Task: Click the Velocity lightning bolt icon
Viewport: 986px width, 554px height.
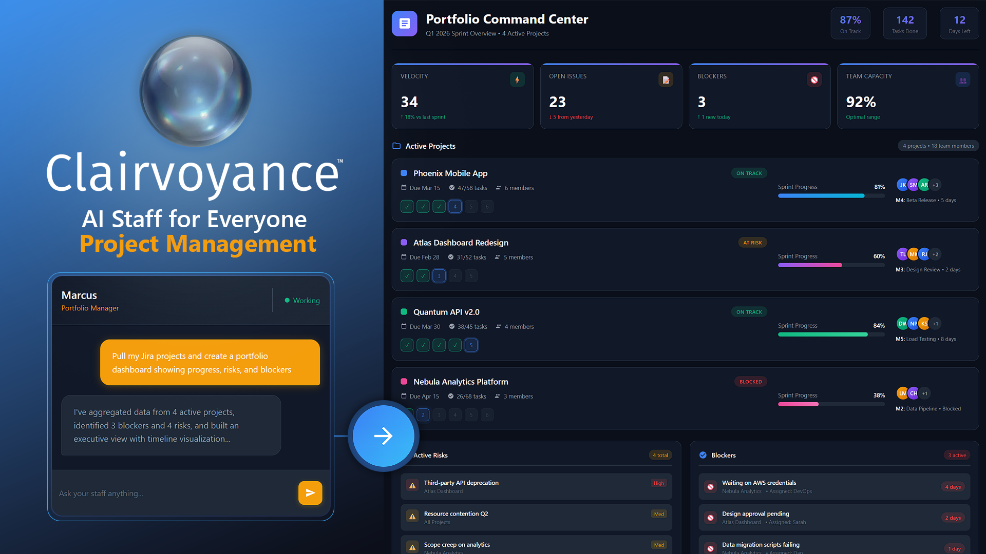Action: pos(517,80)
